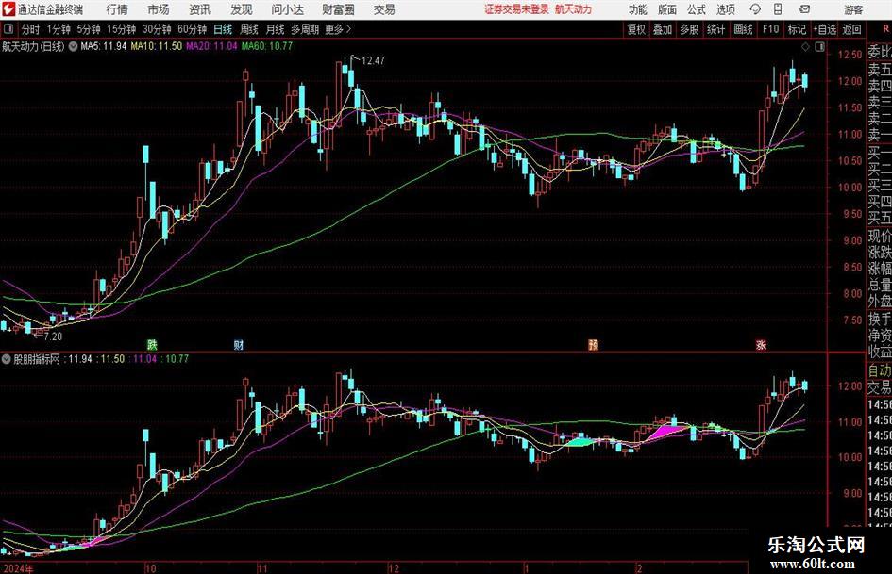The height and width of the screenshot is (574, 892).
Task: Click the 航天动力(日线) chart title
Action: point(33,46)
